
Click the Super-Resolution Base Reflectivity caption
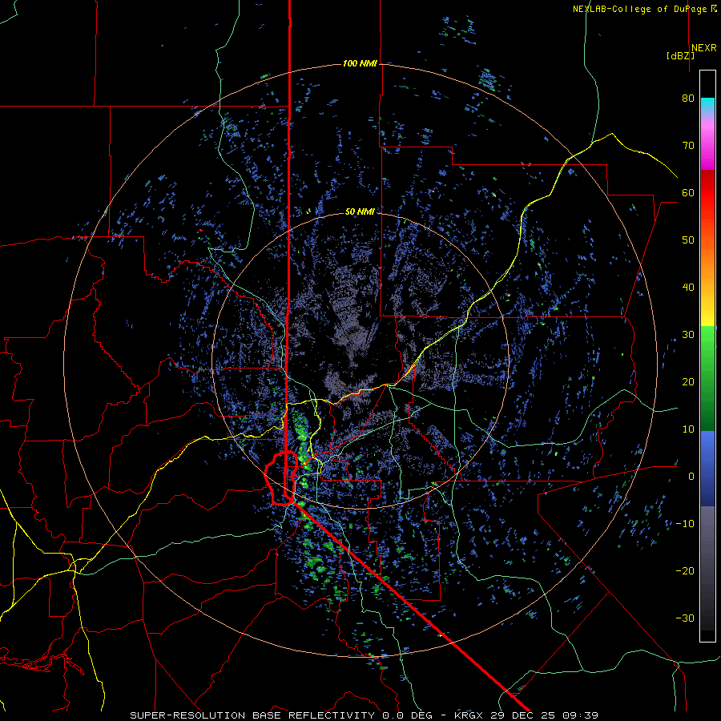pyautogui.click(x=365, y=715)
